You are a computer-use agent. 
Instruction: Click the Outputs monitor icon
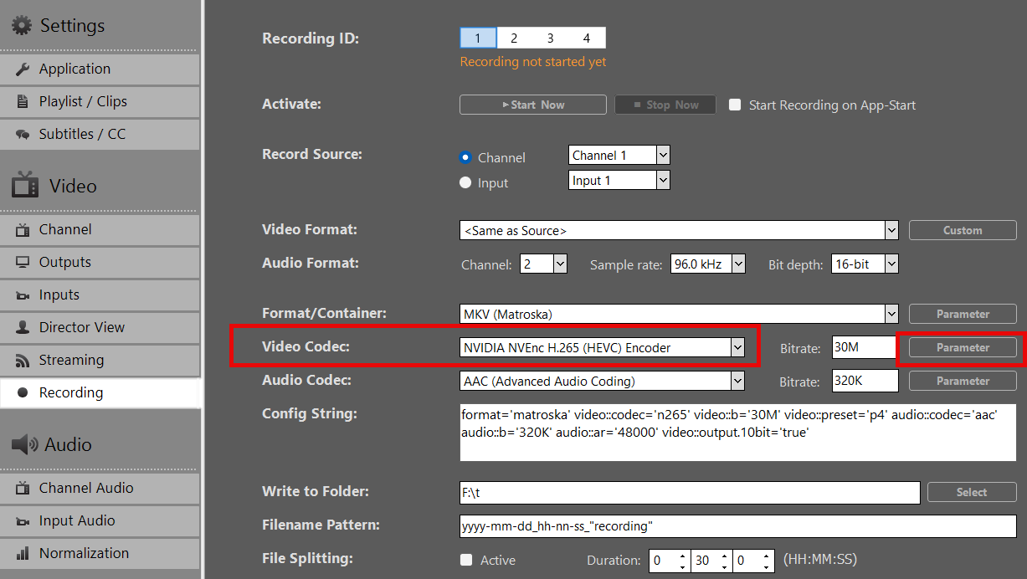pyautogui.click(x=23, y=263)
